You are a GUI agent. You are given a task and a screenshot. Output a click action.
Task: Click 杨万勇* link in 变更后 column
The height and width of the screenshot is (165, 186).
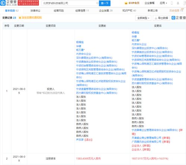tap(136, 40)
